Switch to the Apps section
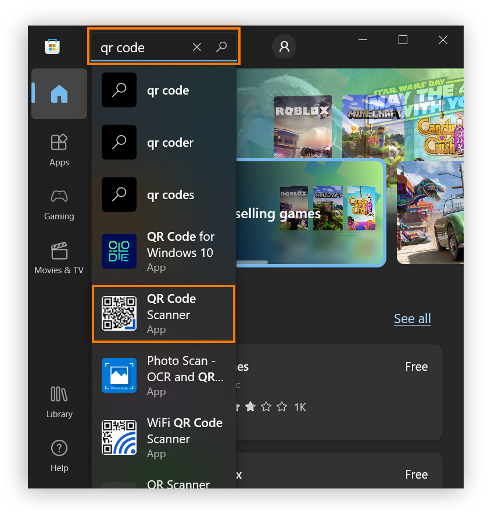The height and width of the screenshot is (514, 491). pos(59,150)
